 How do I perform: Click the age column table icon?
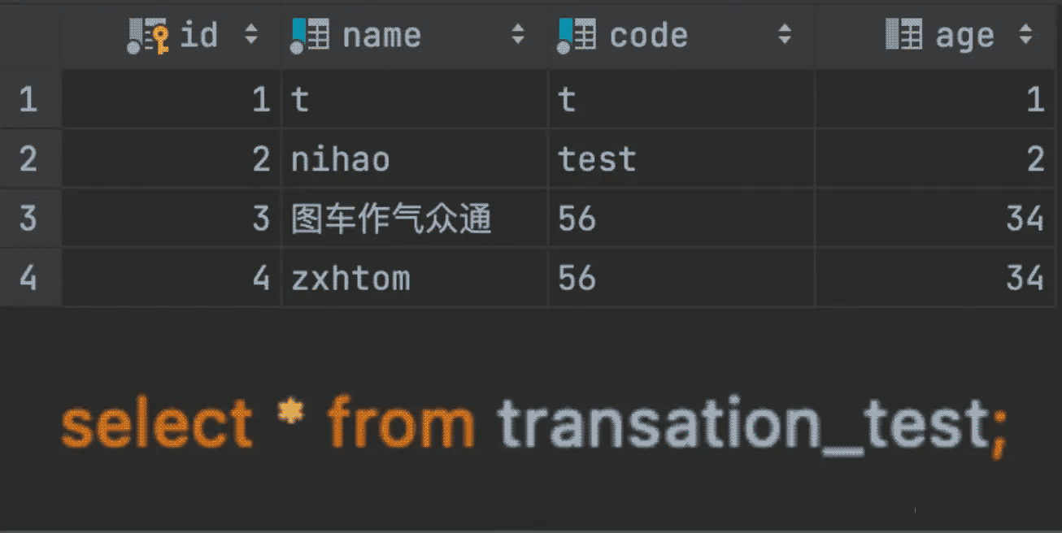[x=903, y=36]
